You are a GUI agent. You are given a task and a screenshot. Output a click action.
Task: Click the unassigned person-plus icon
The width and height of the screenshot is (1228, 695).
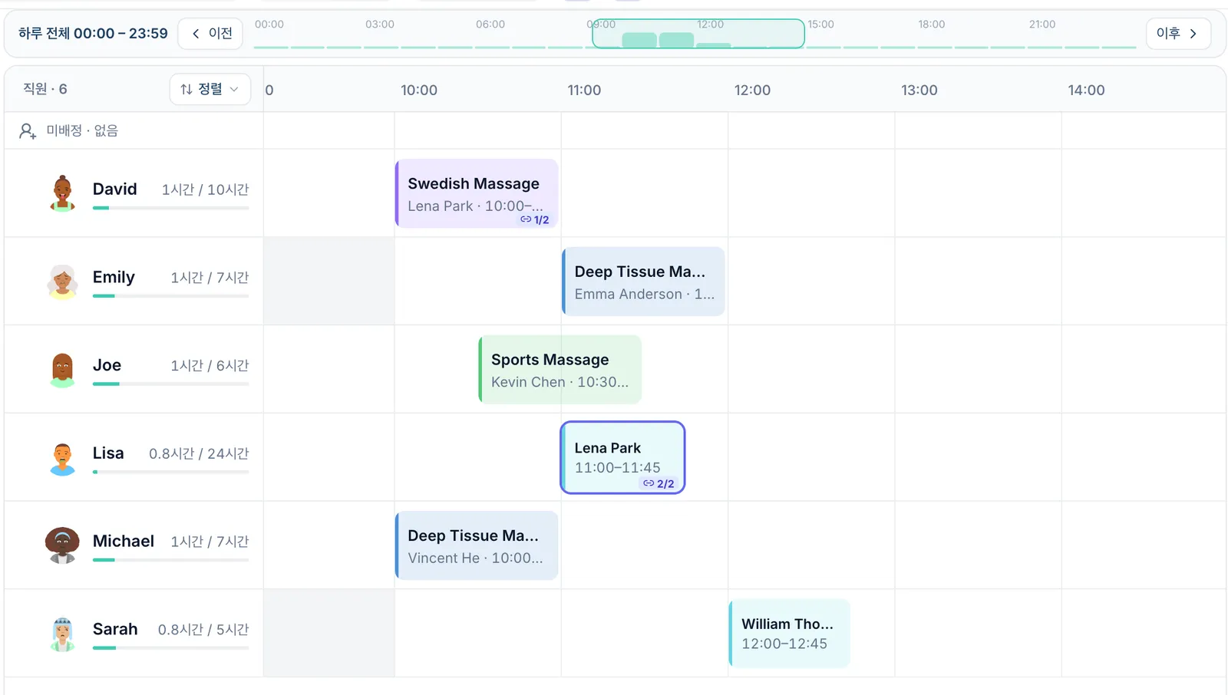click(x=28, y=131)
